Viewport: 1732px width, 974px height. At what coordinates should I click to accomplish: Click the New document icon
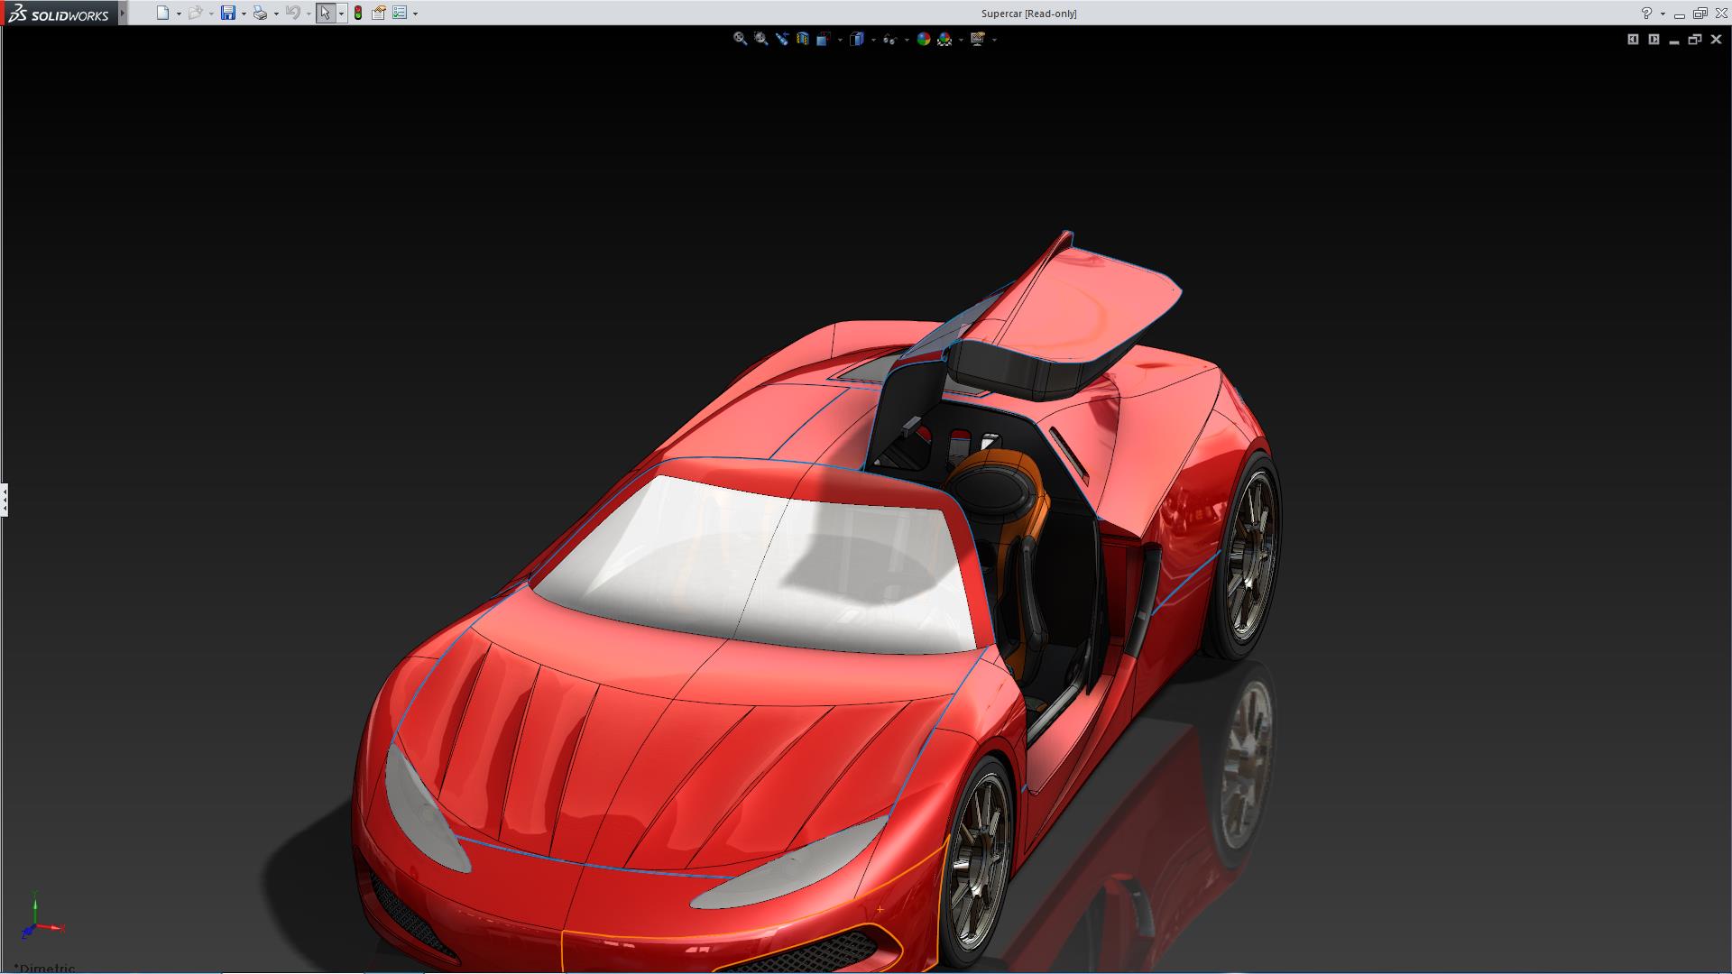tap(162, 13)
